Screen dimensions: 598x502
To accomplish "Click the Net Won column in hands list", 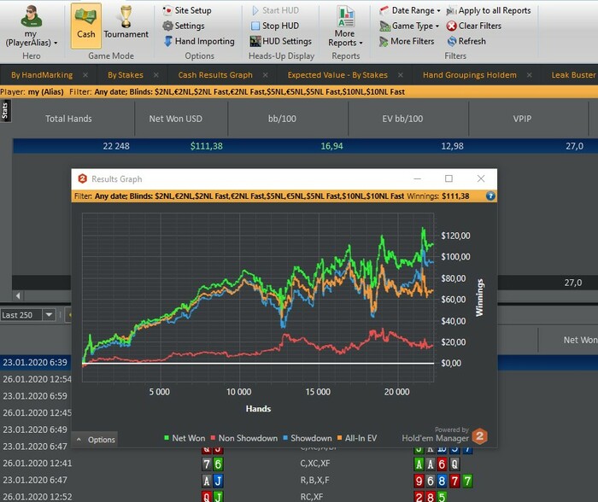I will (580, 340).
